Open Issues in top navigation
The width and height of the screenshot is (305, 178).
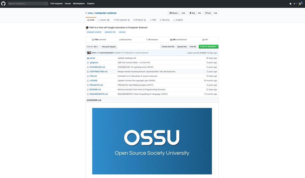68,4
